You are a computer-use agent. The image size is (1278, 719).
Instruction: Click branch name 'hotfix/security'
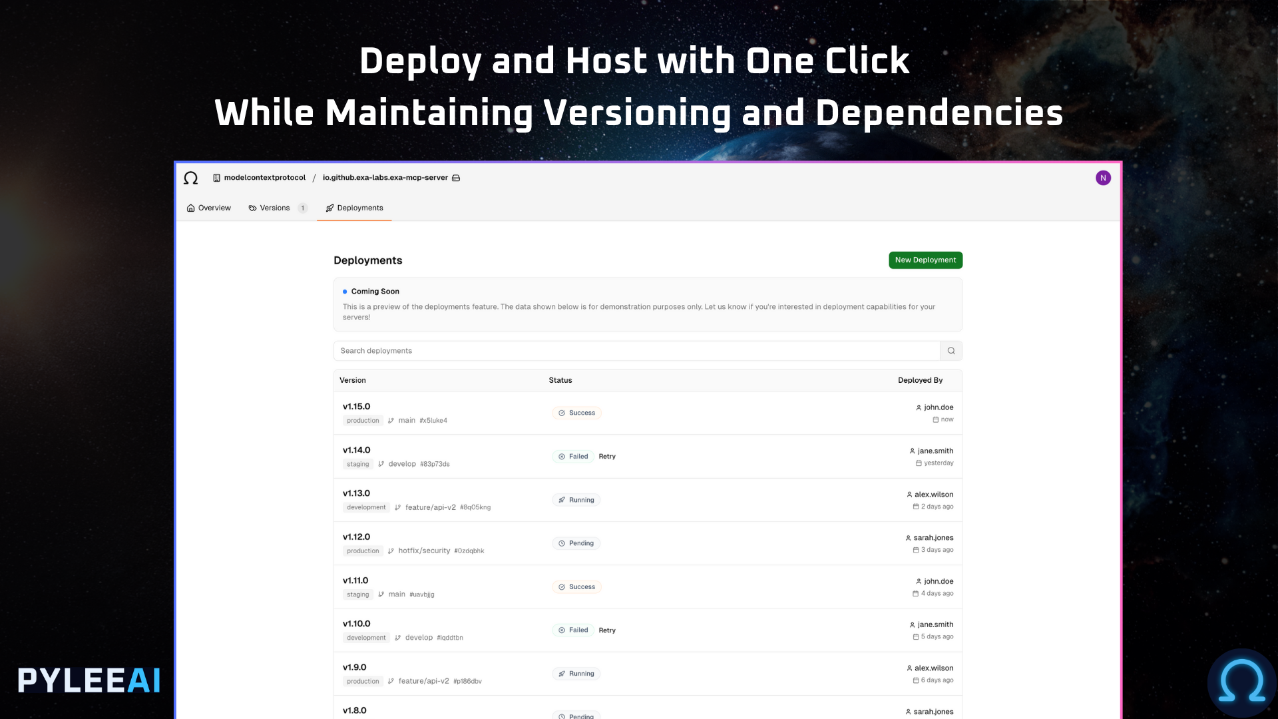pyautogui.click(x=424, y=551)
